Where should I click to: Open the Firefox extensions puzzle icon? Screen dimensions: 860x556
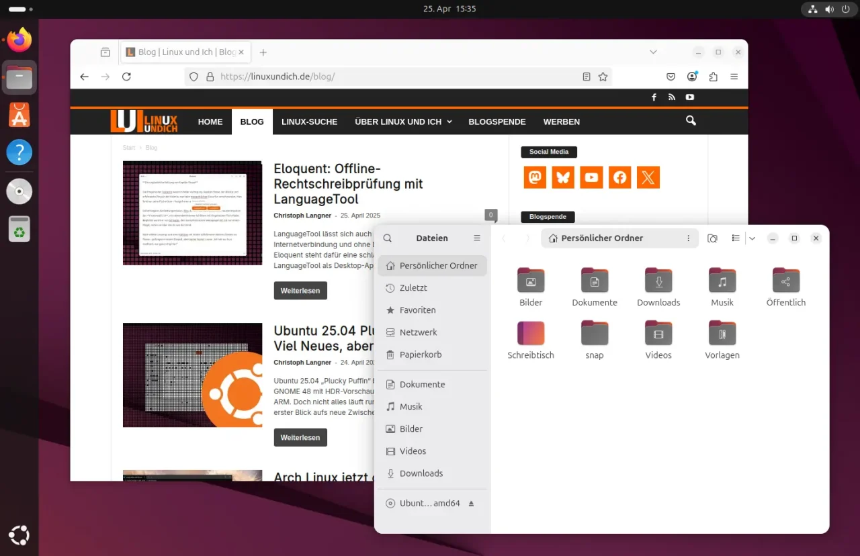point(714,77)
